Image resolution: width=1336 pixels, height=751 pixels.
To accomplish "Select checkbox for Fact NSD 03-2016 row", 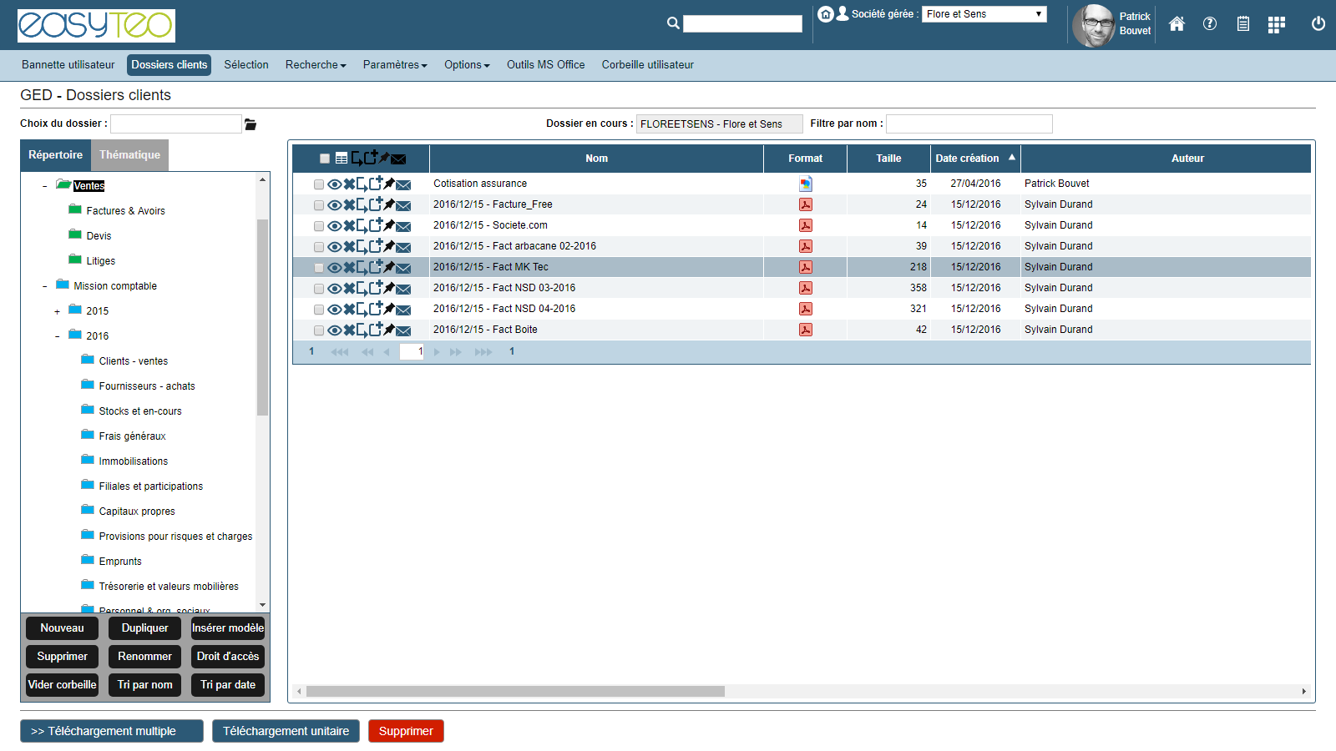I will [319, 289].
